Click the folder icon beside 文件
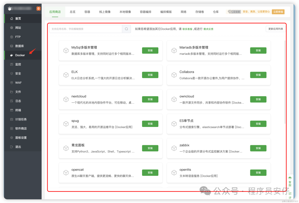 (12, 92)
